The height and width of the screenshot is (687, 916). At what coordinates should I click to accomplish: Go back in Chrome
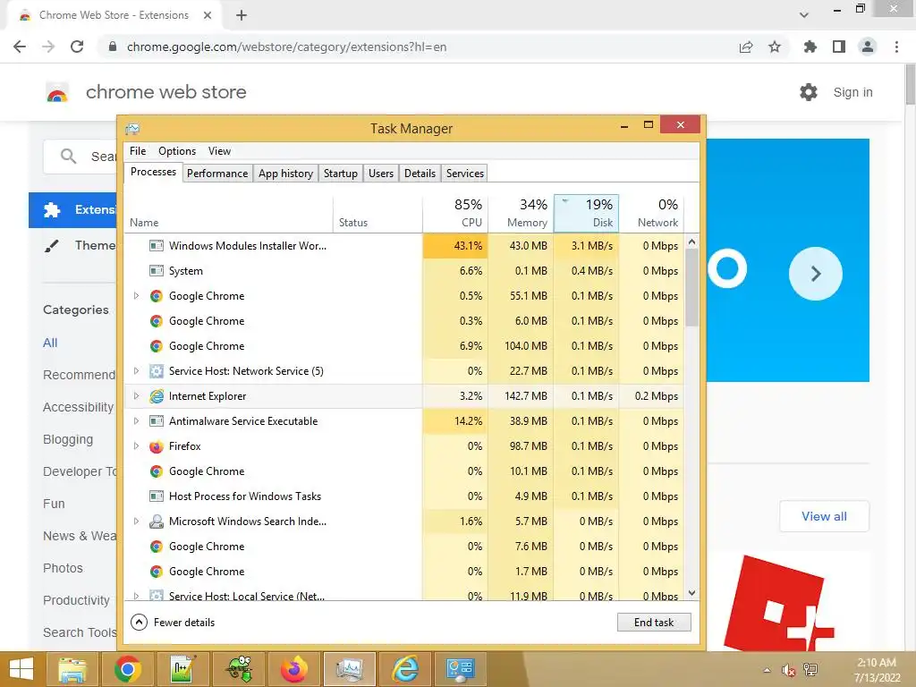[x=20, y=47]
